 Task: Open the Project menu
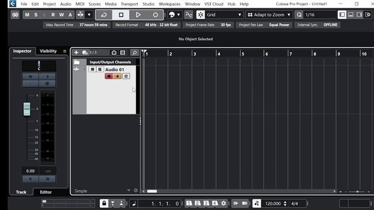pos(49,4)
